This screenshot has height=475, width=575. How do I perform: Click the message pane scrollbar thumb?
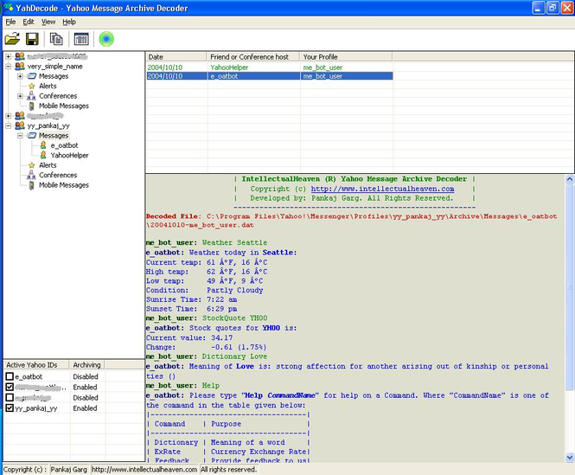tap(570, 286)
